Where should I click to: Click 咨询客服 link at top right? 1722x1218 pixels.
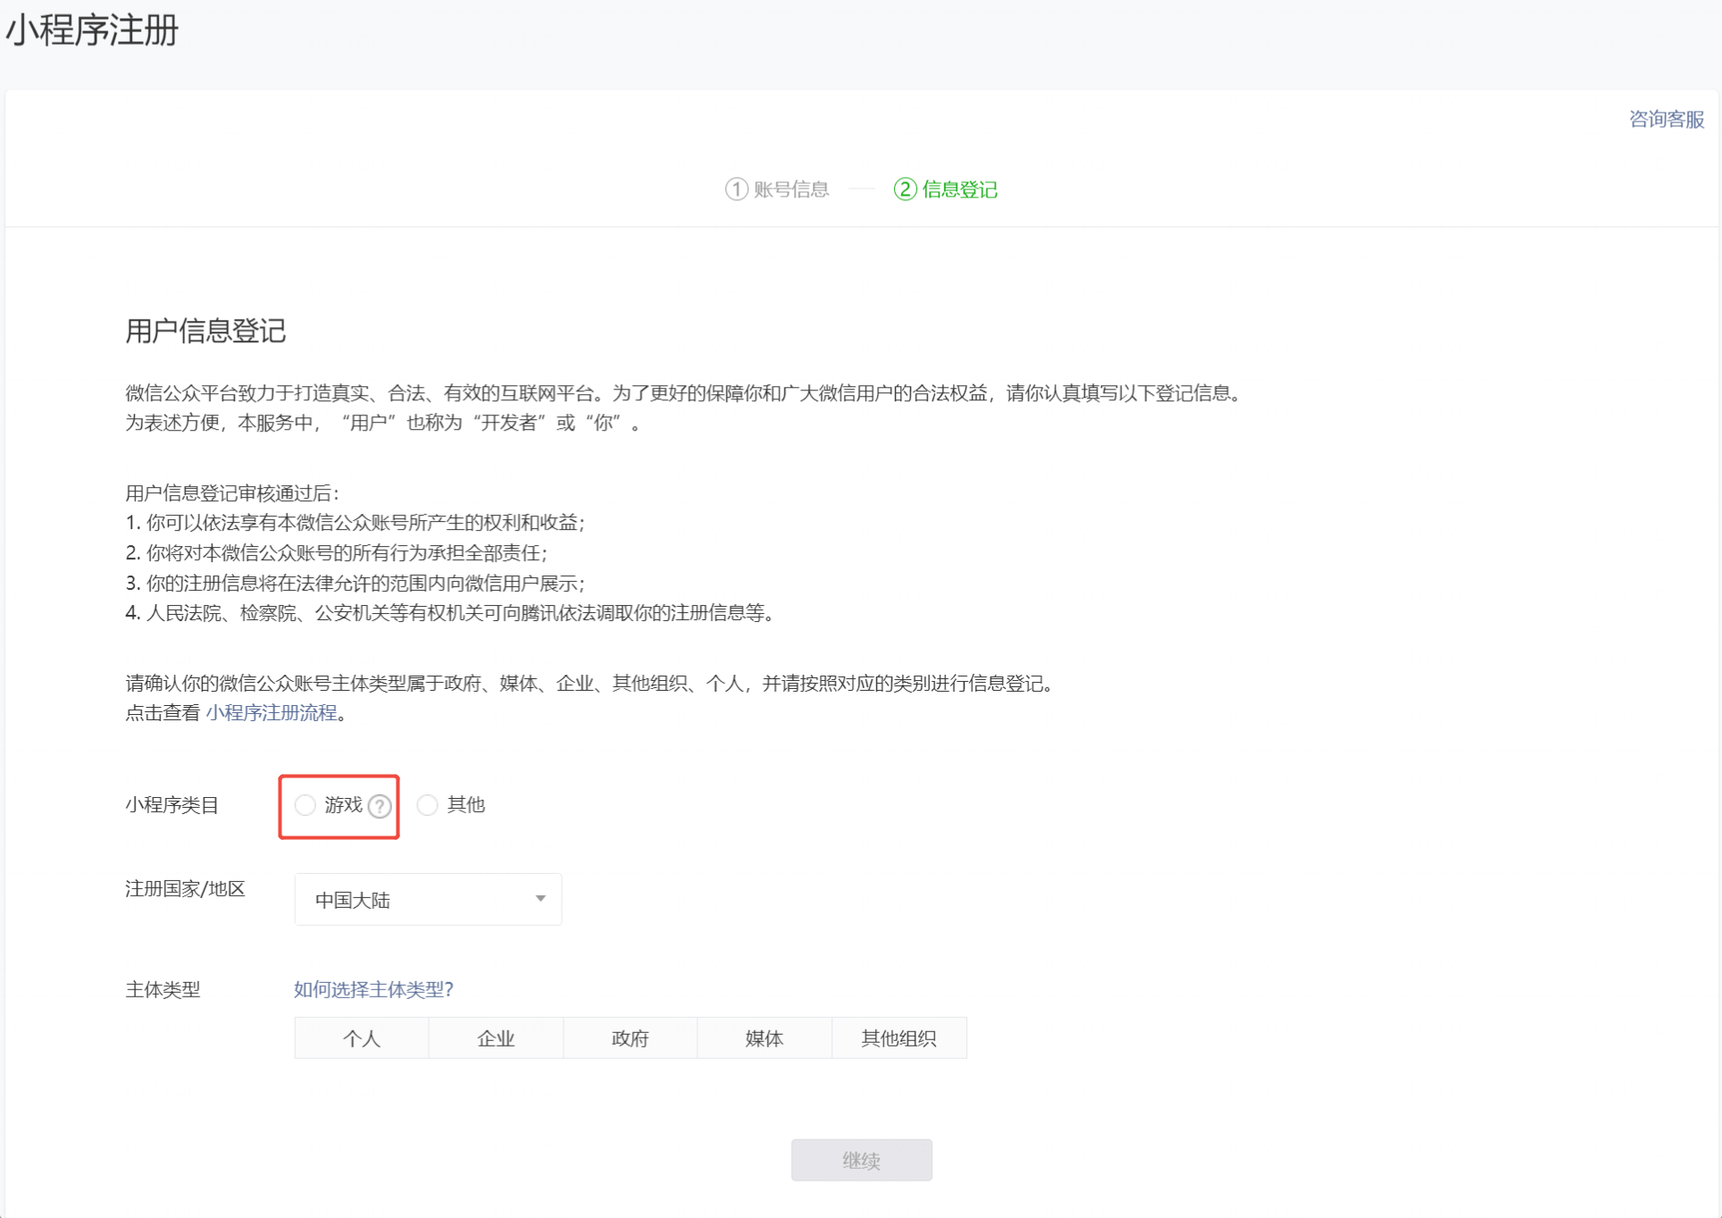1666,120
